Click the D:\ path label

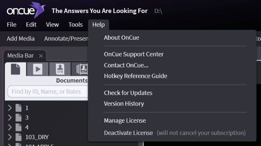point(158,11)
